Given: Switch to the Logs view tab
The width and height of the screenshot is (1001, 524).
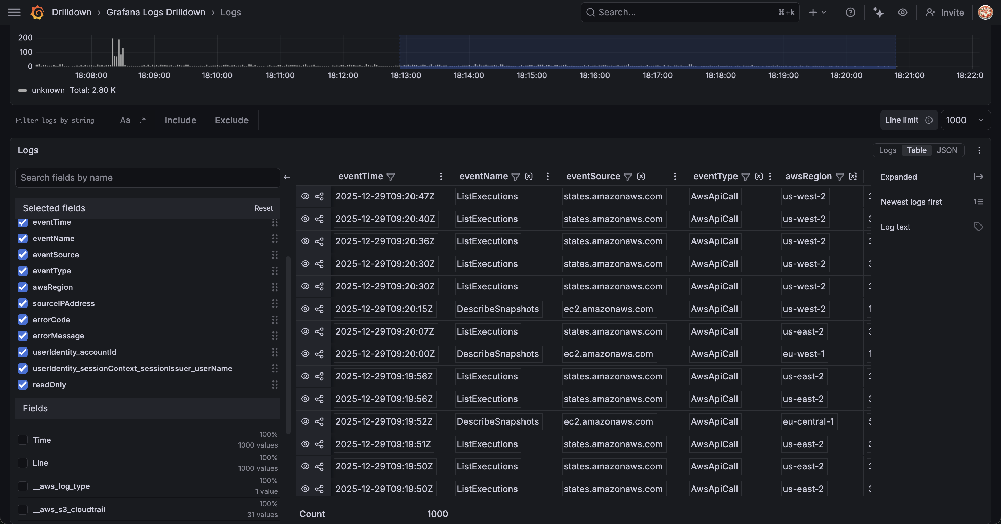Looking at the screenshot, I should (x=888, y=150).
